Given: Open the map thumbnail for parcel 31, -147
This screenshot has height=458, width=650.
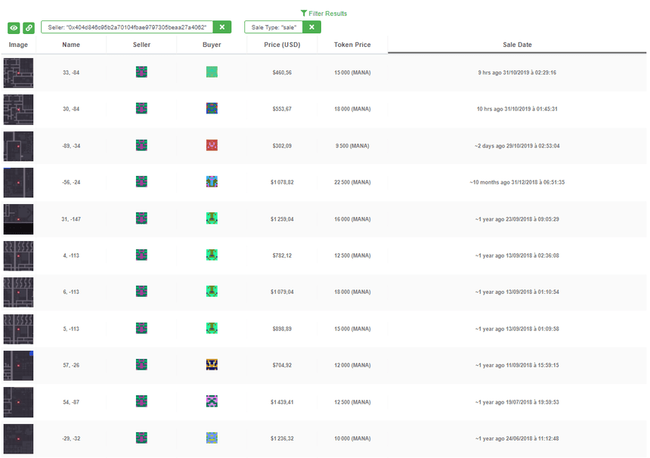Looking at the screenshot, I should (x=18, y=218).
